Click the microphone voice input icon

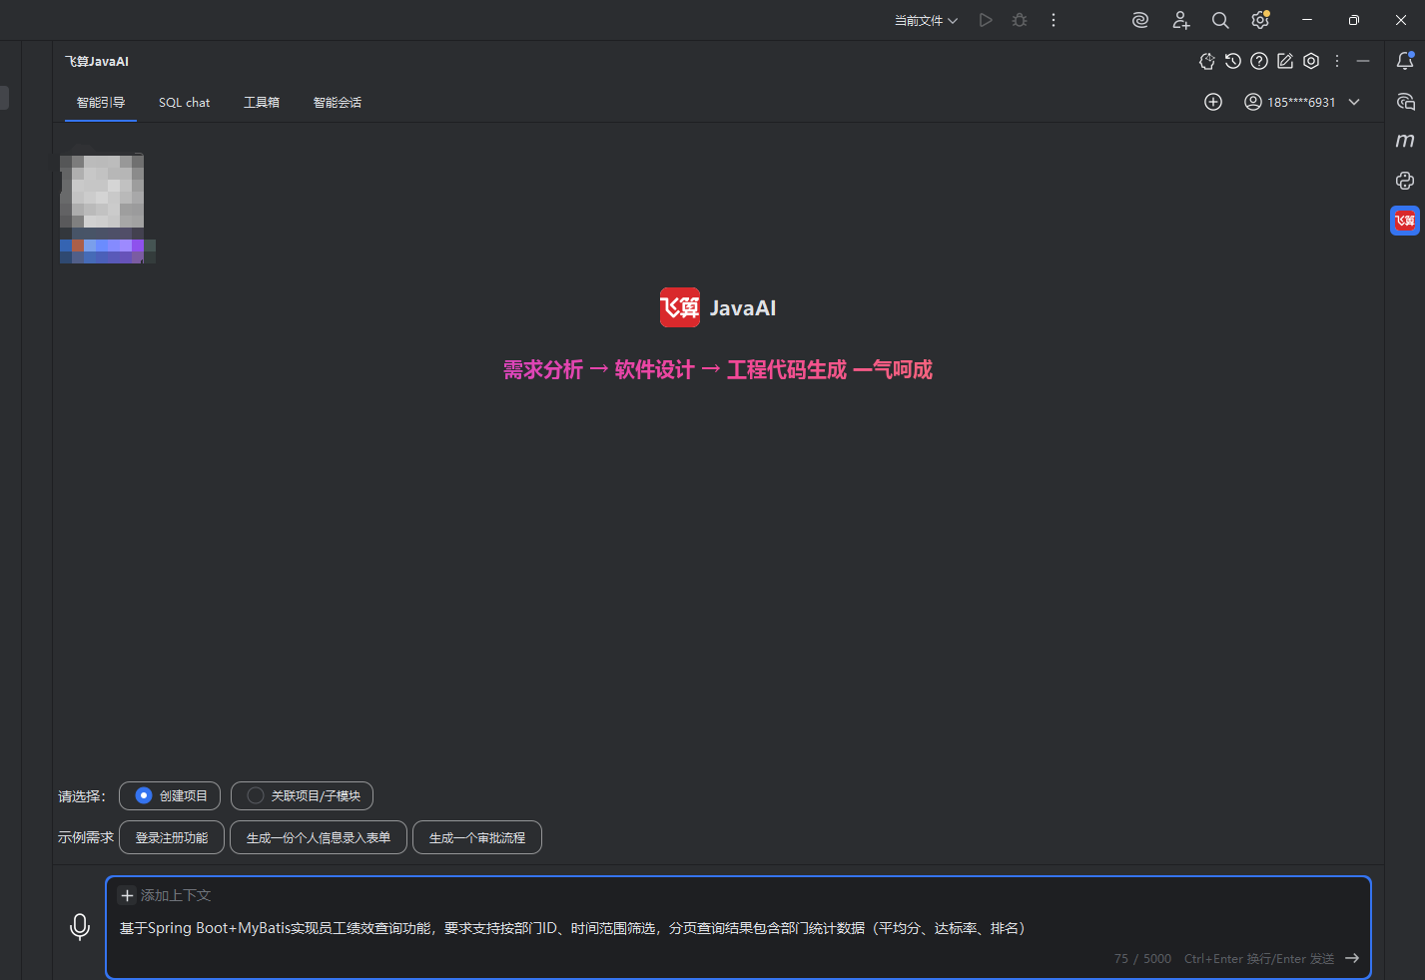click(80, 927)
